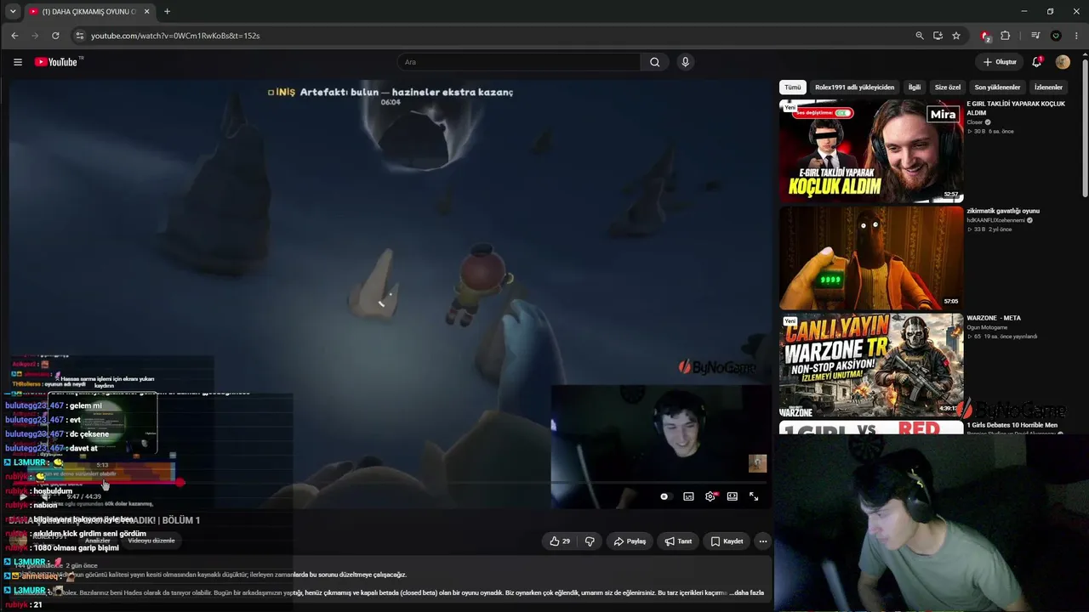This screenshot has height=612, width=1089.
Task: Open the 'zikirmatik gavatlığı oyunu' title
Action: pos(1003,211)
